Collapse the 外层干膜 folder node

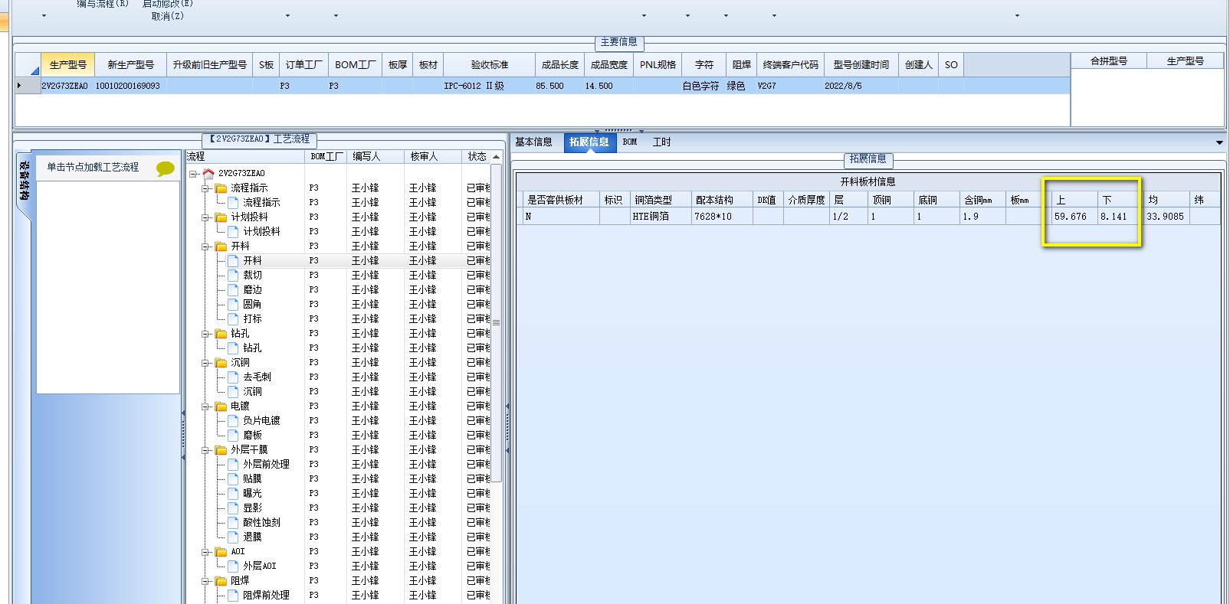205,450
